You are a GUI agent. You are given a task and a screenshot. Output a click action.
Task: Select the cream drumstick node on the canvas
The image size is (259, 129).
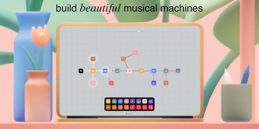[x=129, y=71]
